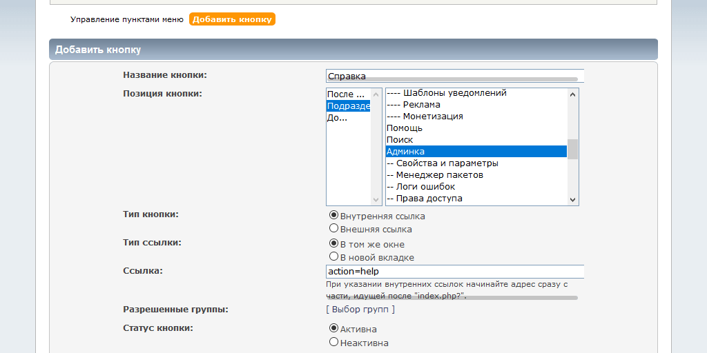Viewport: 707px width, 353px height.
Task: Click the "Ссылка" input with action=help
Action: (x=454, y=272)
